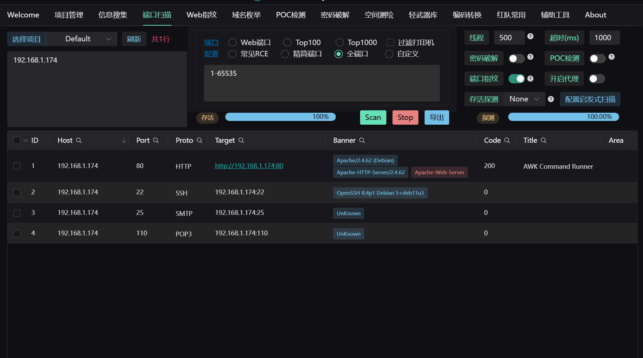Open the 域名枚举 tab
Screen dimensions: 643x358
246,15
